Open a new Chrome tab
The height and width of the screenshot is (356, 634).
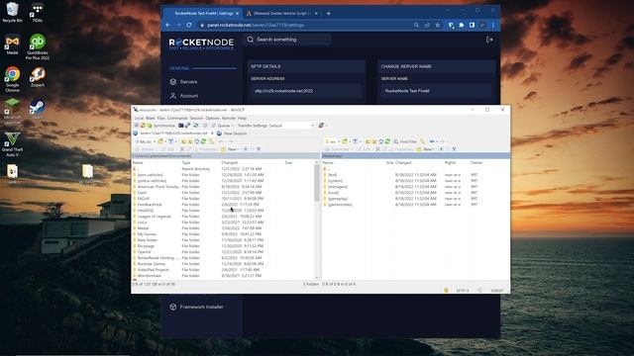329,13
